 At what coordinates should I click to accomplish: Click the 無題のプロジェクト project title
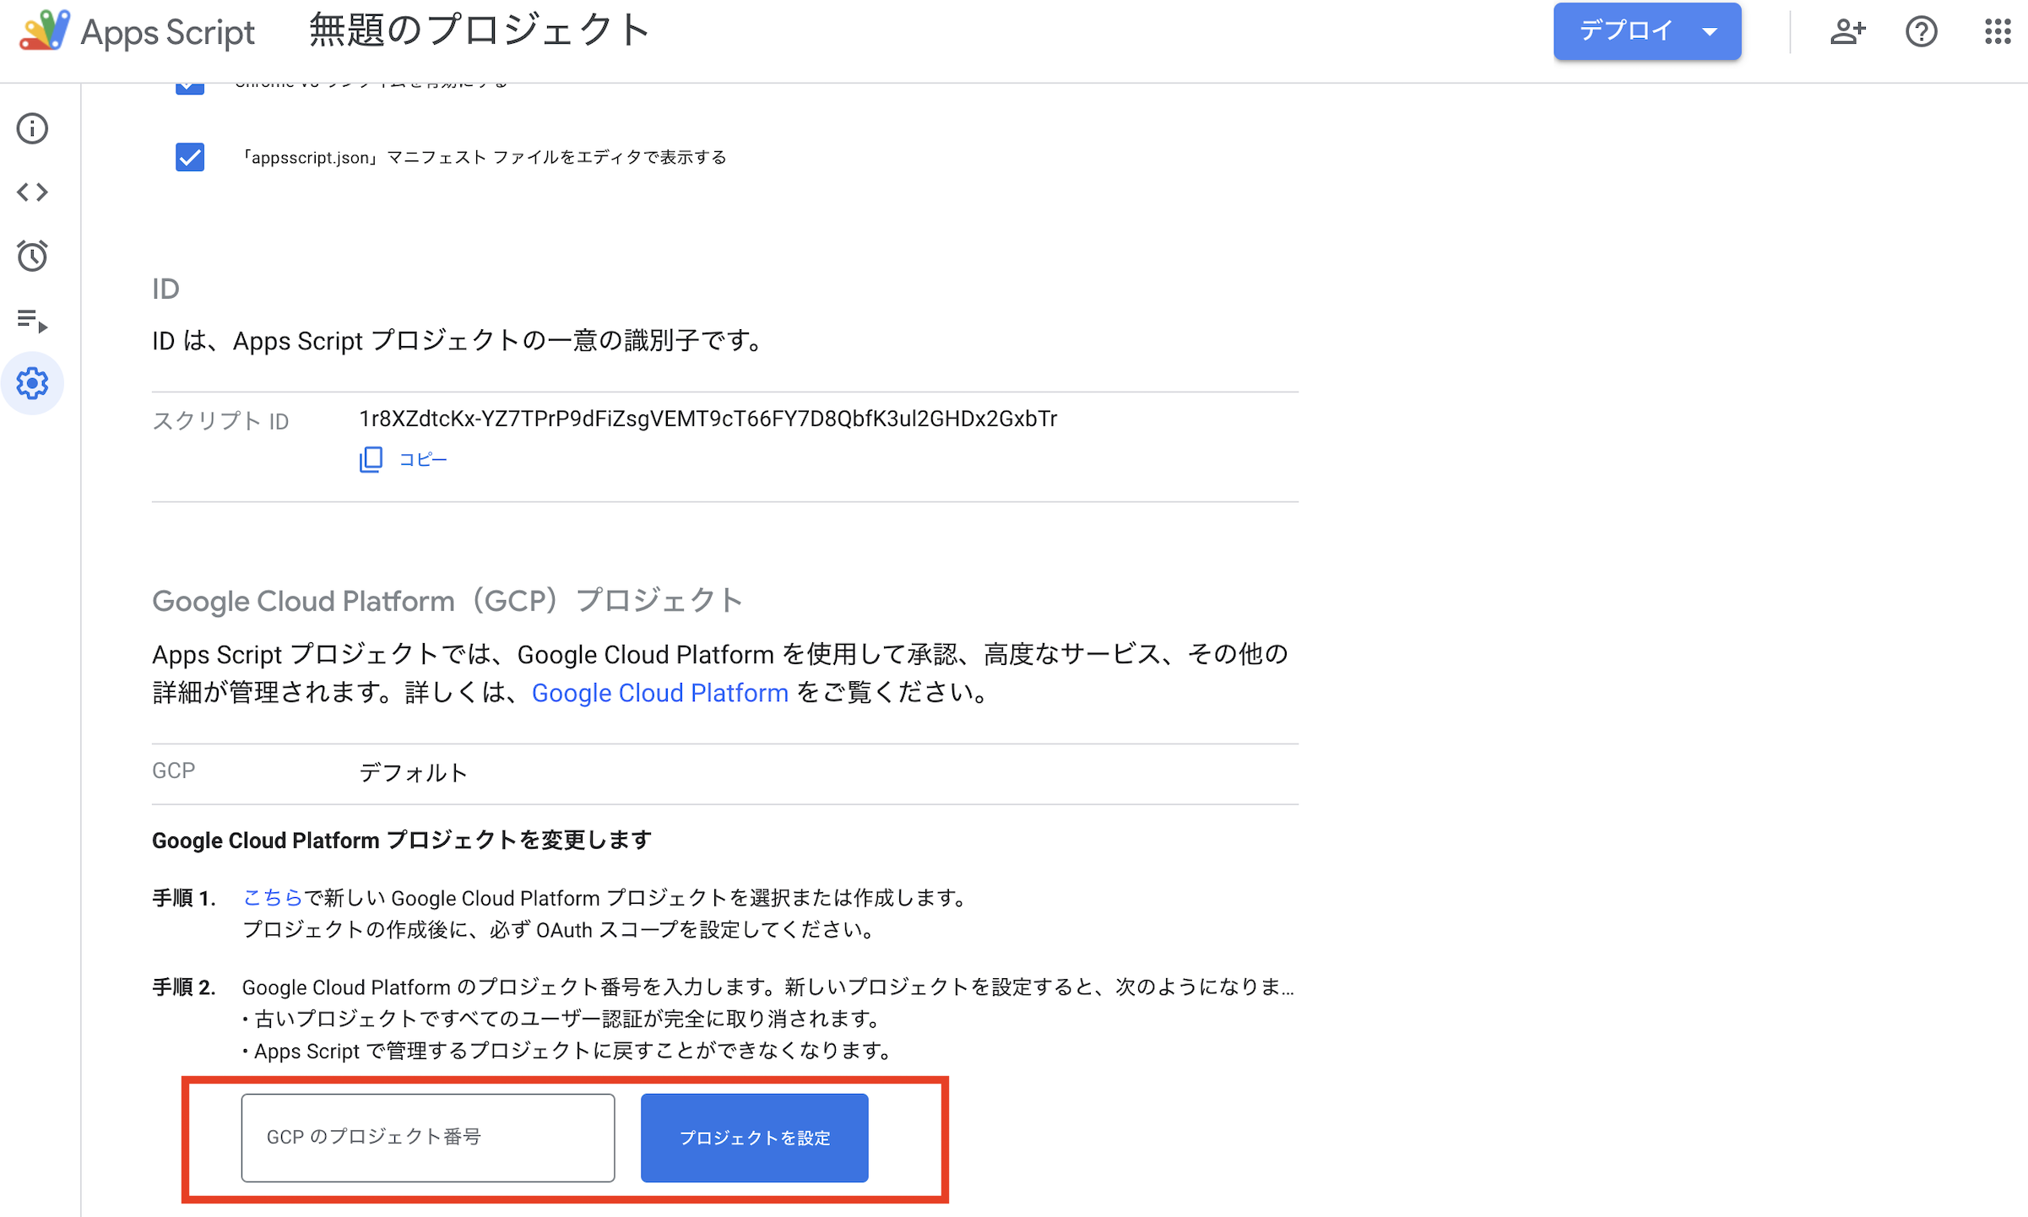pyautogui.click(x=479, y=31)
